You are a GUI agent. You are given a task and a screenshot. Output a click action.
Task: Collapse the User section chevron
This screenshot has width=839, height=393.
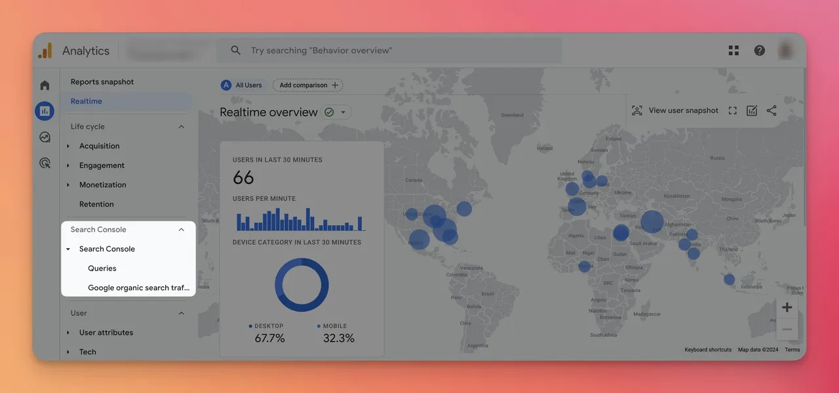(182, 313)
